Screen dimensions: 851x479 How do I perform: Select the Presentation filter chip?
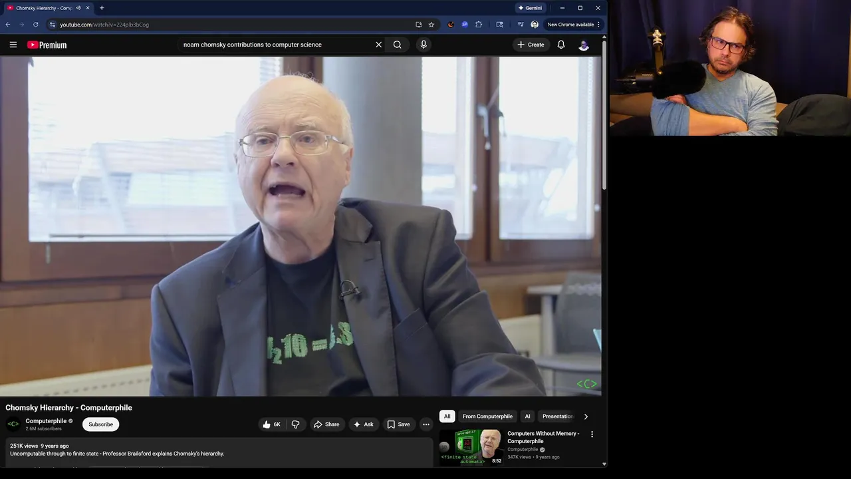[x=557, y=416]
